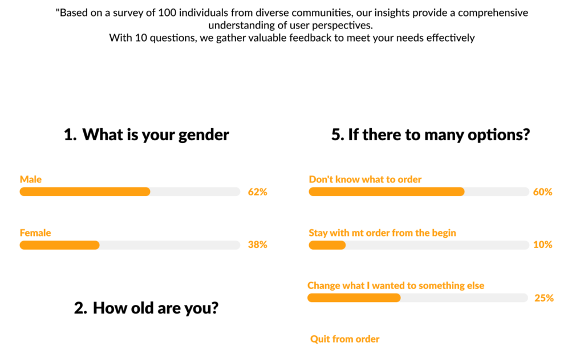Click the Female progress bar
Screen dimensions: 584x346
[129, 245]
